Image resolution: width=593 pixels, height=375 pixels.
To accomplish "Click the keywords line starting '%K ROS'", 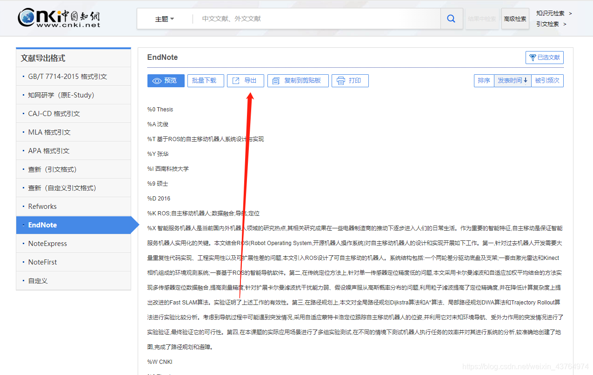I will point(203,213).
